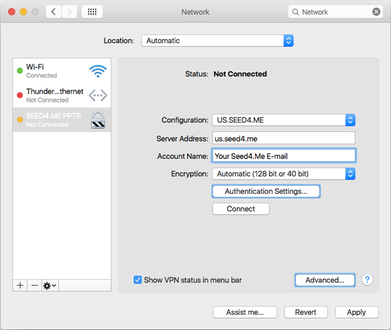This screenshot has height=330, width=391.
Task: Open the Advanced settings
Action: pos(325,280)
